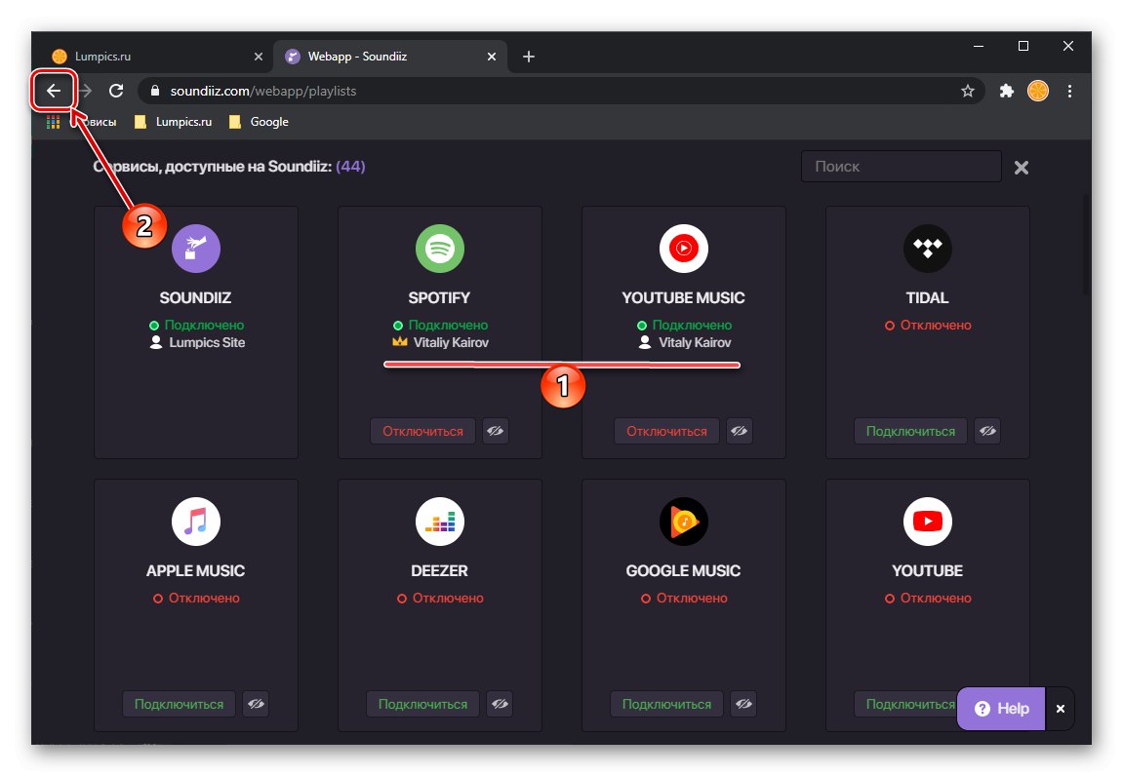1123x776 pixels.
Task: Switch to the Webapp - Soundiiz tab
Action: pyautogui.click(x=390, y=57)
